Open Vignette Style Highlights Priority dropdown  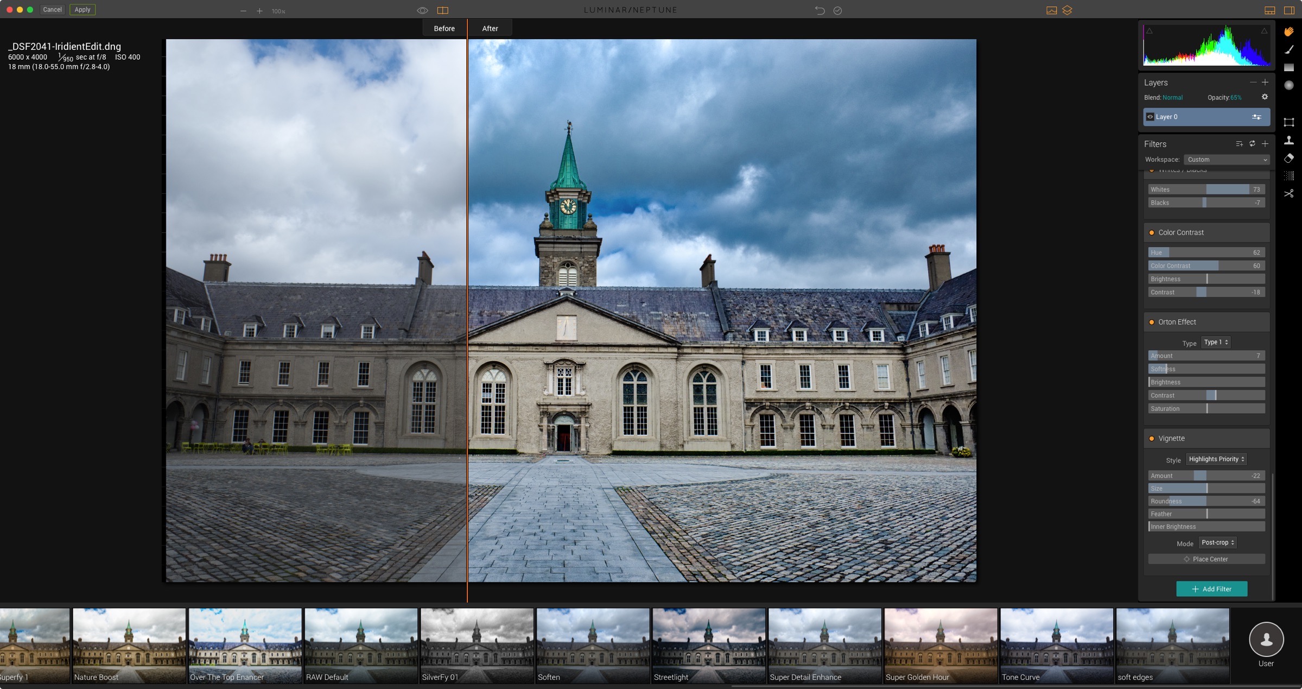1216,459
